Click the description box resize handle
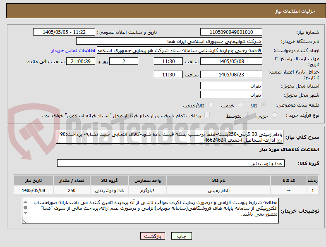Screen dimensions: 326x247 point(58,142)
